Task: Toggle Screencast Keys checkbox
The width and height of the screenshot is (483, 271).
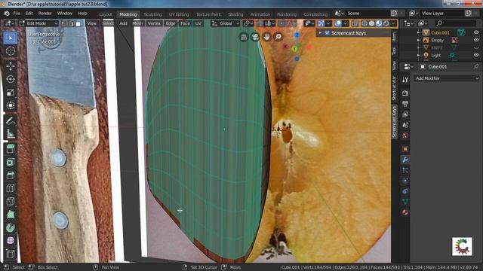Action: 327,33
